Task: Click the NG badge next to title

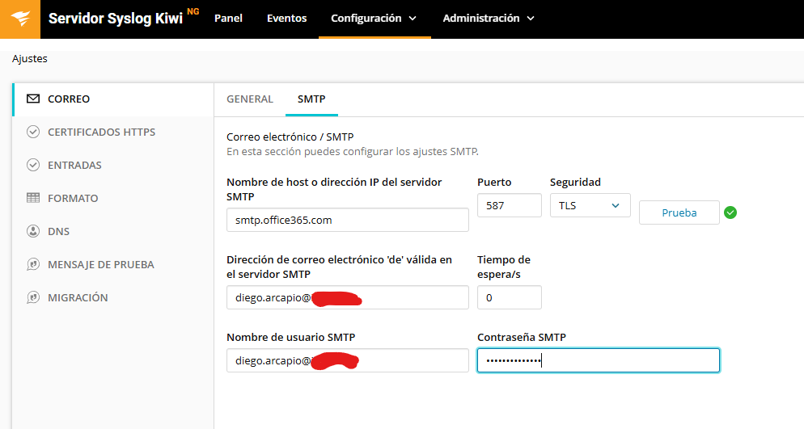Action: [x=193, y=11]
